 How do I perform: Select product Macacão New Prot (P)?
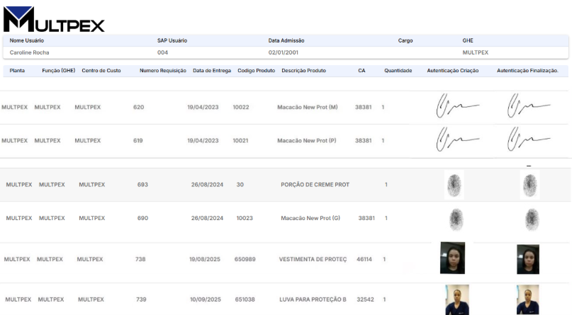point(307,141)
